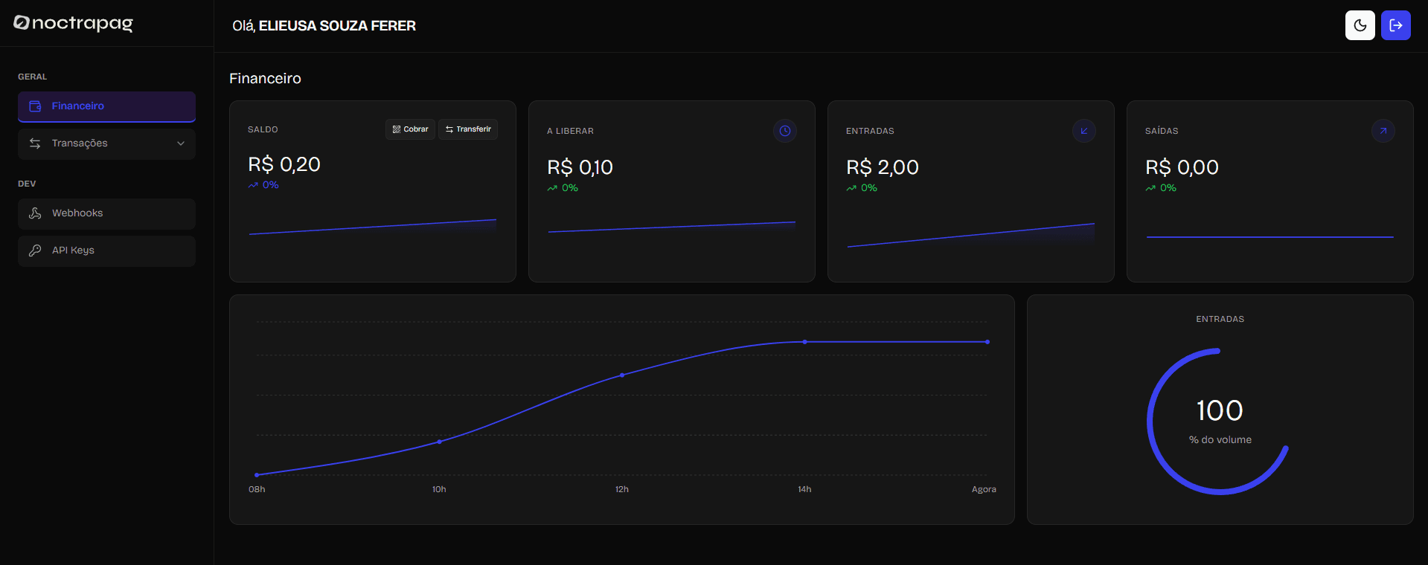The image size is (1428, 565).
Task: Click the Financeiro page heading
Action: pyautogui.click(x=265, y=78)
